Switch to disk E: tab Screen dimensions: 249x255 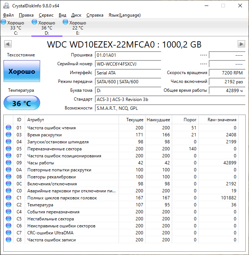(x=78, y=28)
